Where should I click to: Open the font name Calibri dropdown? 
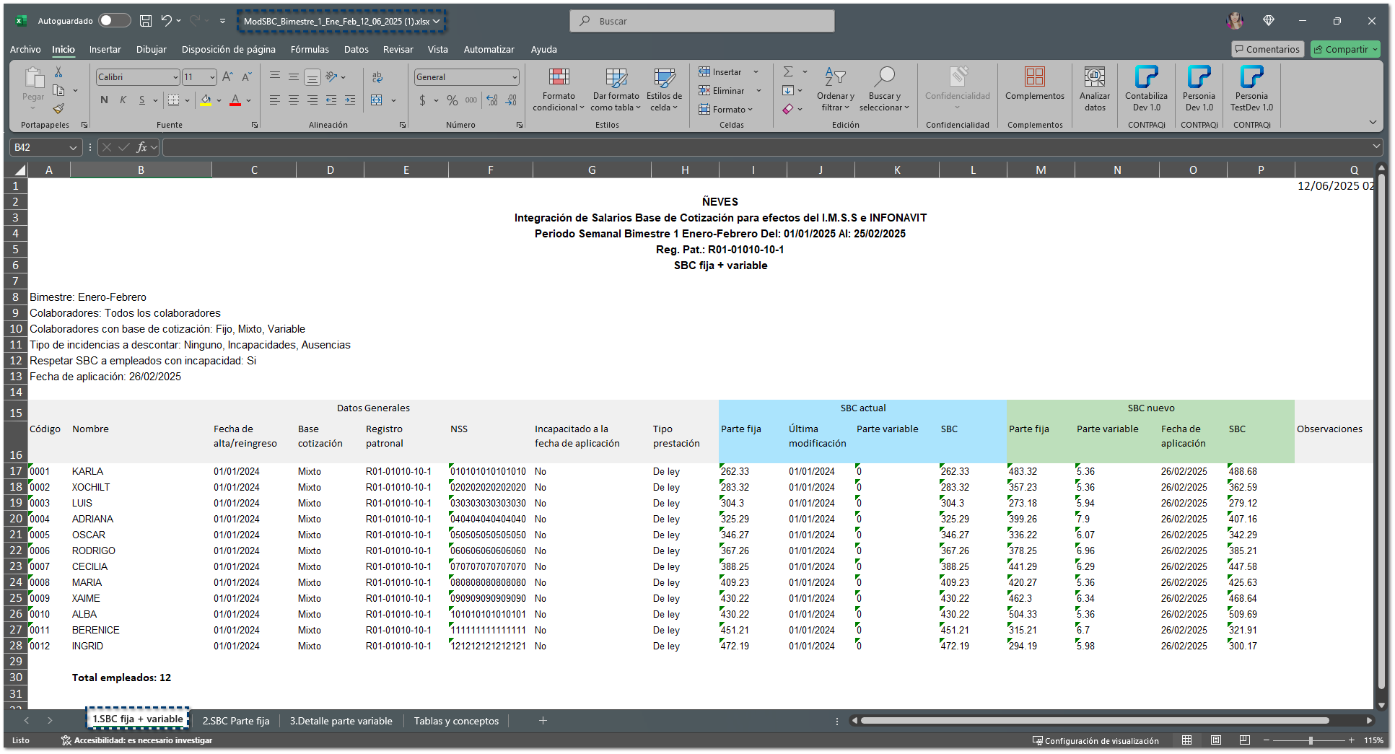click(x=175, y=77)
